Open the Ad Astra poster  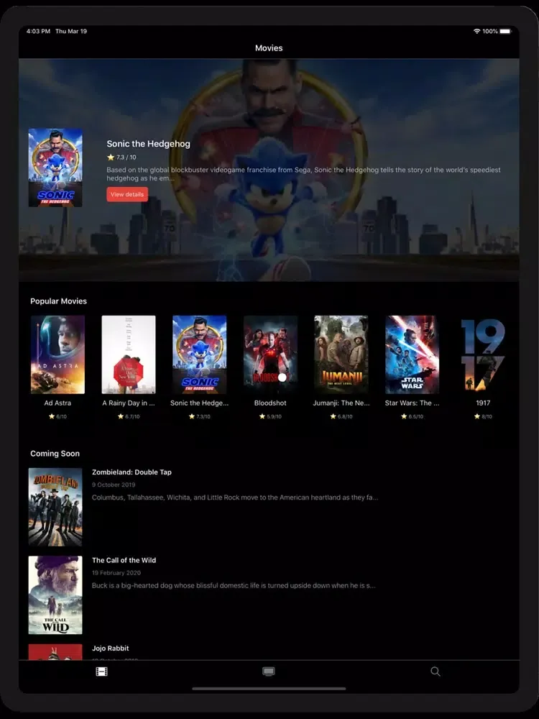point(57,354)
